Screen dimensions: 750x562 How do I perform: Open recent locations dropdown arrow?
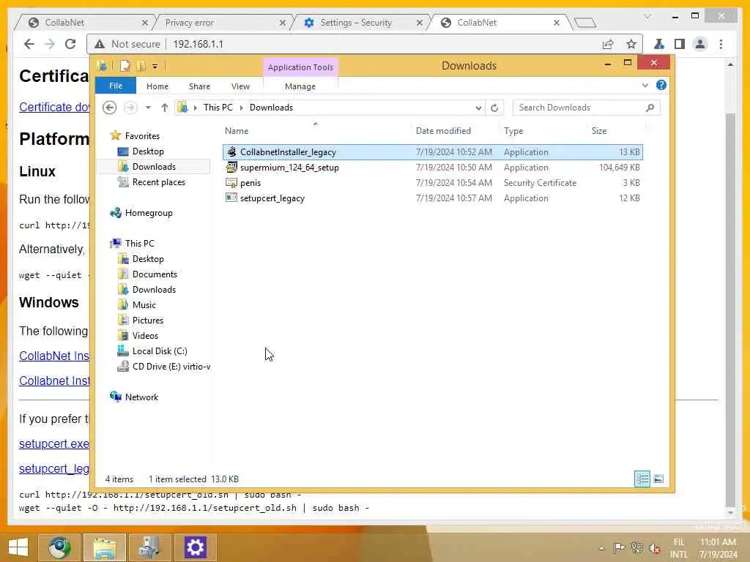(x=148, y=108)
